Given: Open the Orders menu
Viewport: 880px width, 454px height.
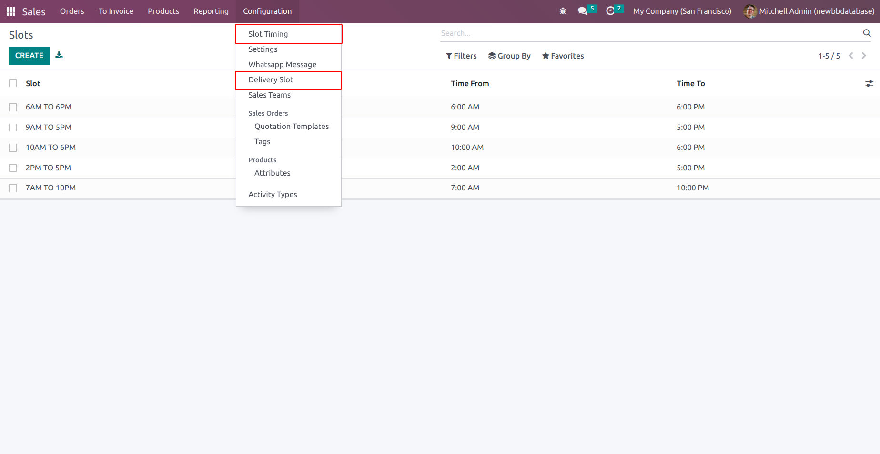Looking at the screenshot, I should tap(72, 11).
